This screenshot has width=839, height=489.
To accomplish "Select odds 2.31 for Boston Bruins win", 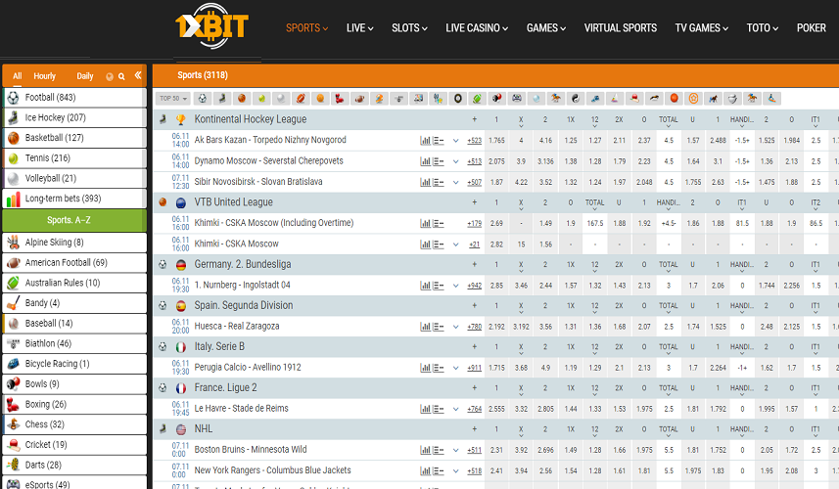I will click(496, 450).
